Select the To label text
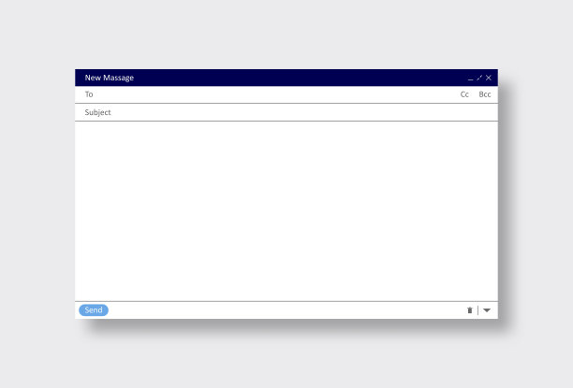The width and height of the screenshot is (573, 388). click(x=89, y=94)
